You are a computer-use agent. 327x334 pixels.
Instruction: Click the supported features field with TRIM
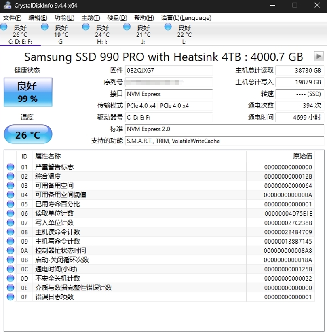click(224, 141)
